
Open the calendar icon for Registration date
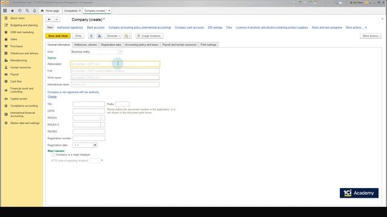click(x=95, y=145)
